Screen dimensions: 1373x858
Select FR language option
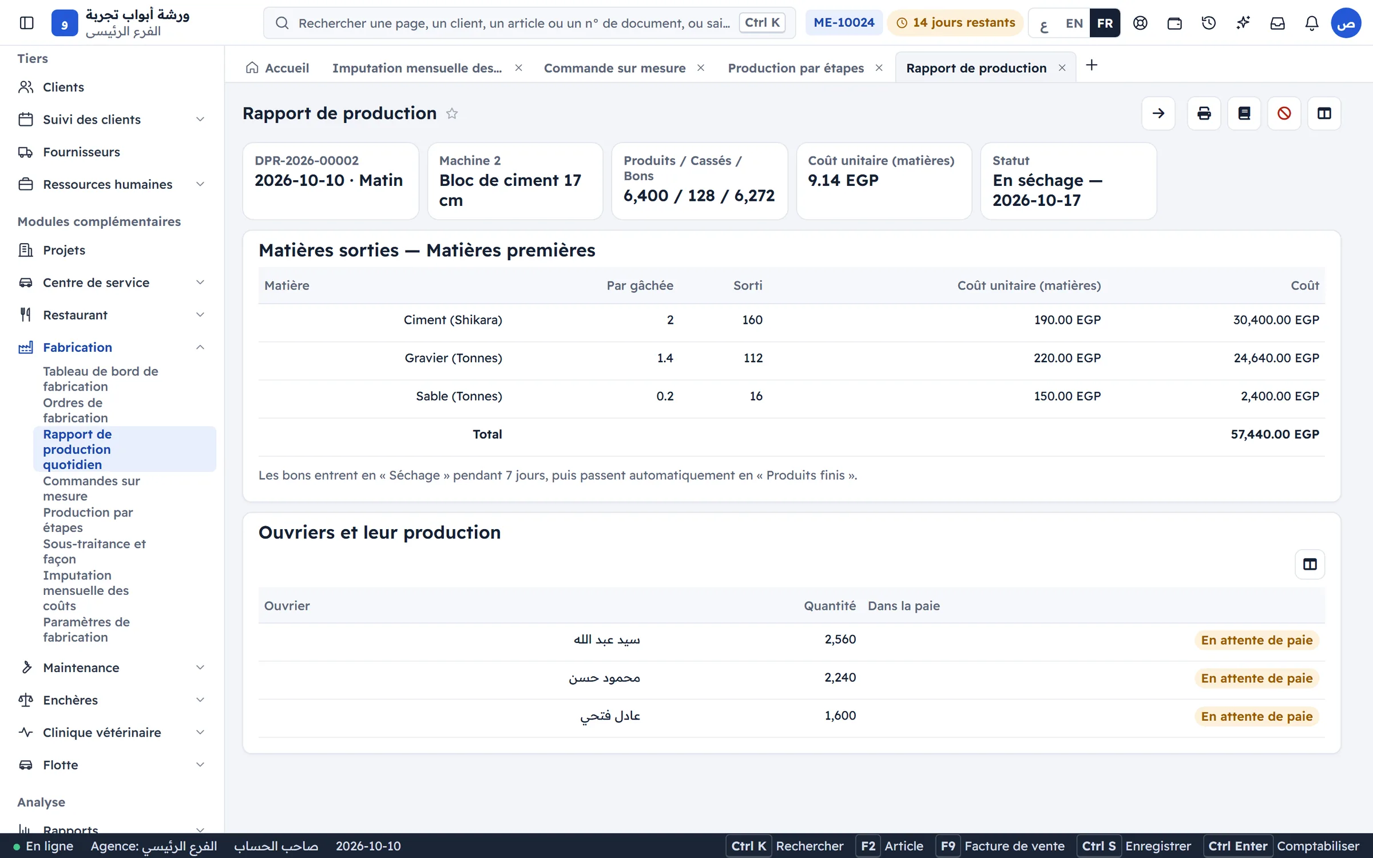click(x=1105, y=23)
